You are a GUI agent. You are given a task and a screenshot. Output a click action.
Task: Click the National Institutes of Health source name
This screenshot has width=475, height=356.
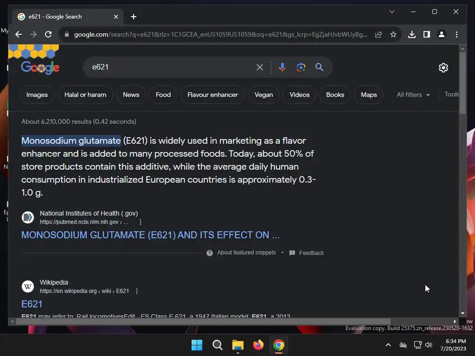89,213
